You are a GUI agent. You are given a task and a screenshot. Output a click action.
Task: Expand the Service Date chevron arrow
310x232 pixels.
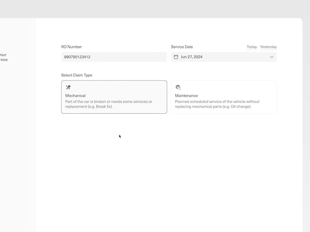tap(272, 57)
